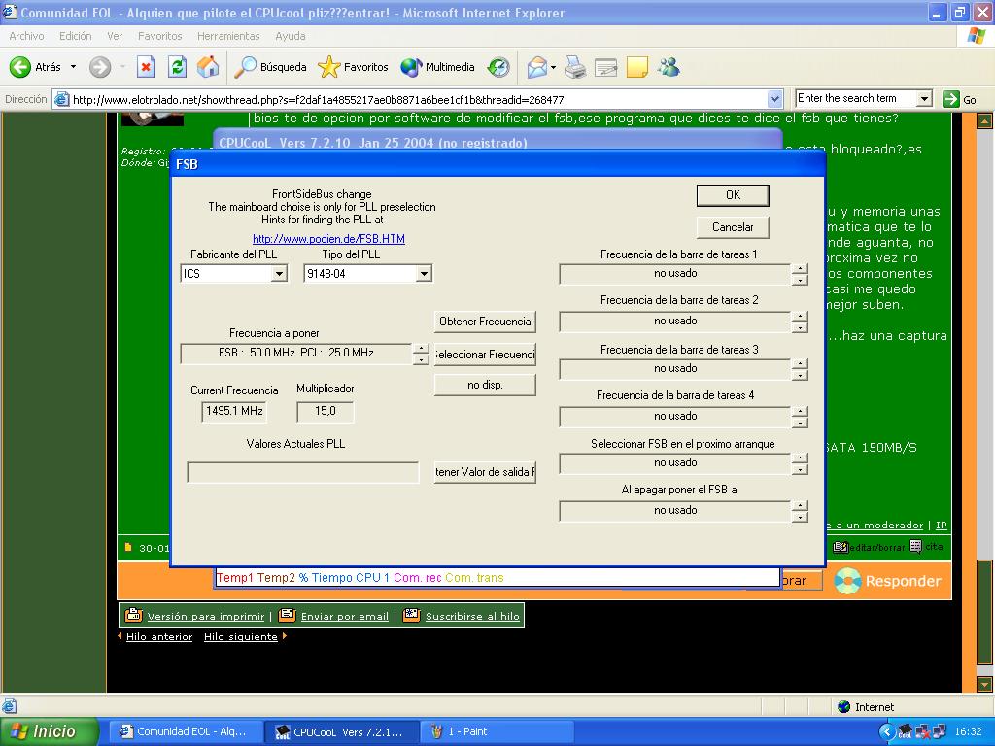
Task: Open the Ver menu
Action: tap(115, 36)
